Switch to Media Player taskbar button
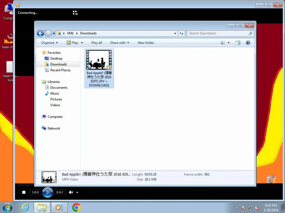 59,207
